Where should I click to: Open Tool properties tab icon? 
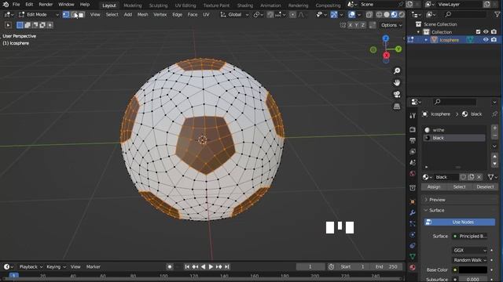pos(413,116)
